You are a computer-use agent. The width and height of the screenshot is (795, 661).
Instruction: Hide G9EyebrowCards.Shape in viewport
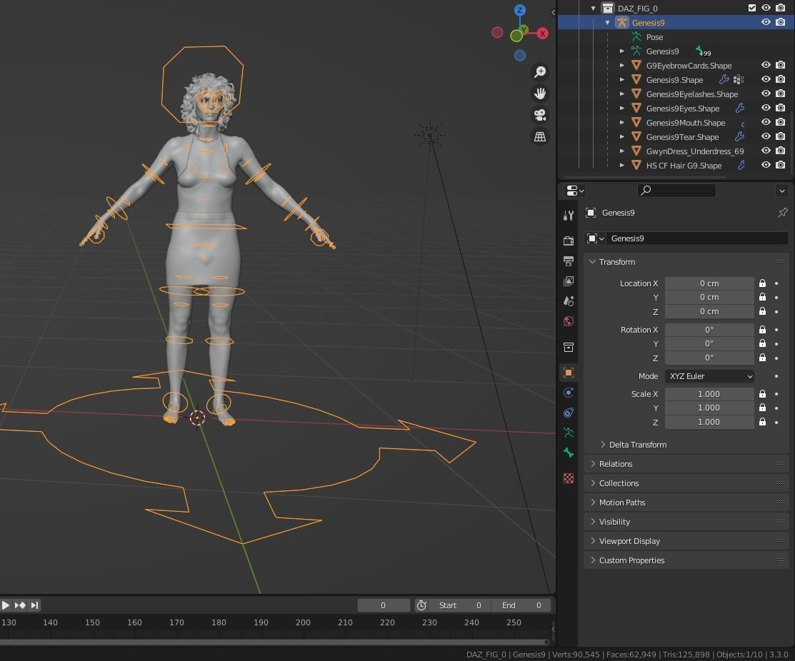click(x=766, y=65)
